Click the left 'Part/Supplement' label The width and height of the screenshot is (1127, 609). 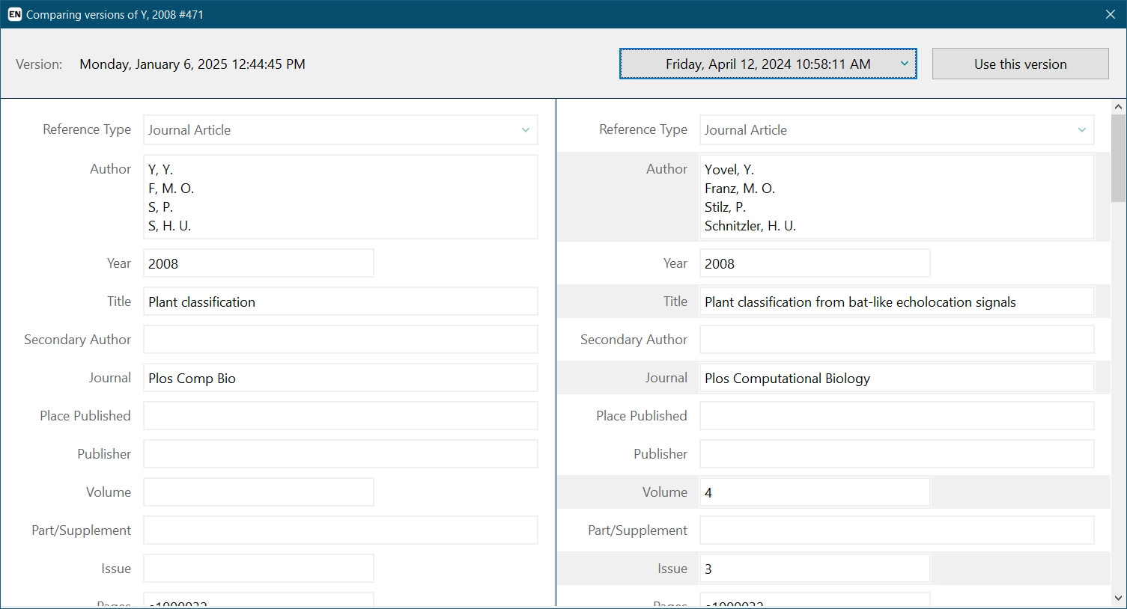point(81,530)
